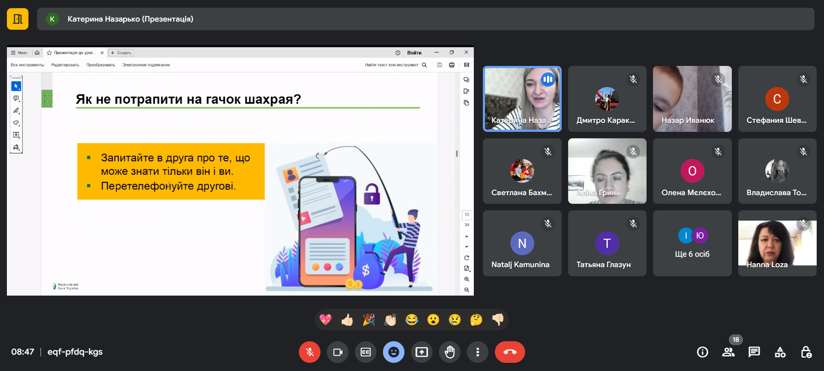The height and width of the screenshot is (371, 824).
Task: Expand the "Ще 6 осіб" tile
Action: (x=692, y=243)
